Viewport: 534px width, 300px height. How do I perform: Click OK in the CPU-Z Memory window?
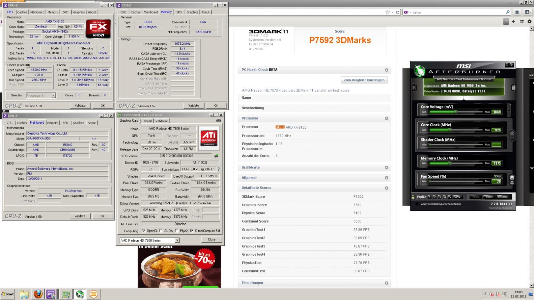pyautogui.click(x=216, y=106)
